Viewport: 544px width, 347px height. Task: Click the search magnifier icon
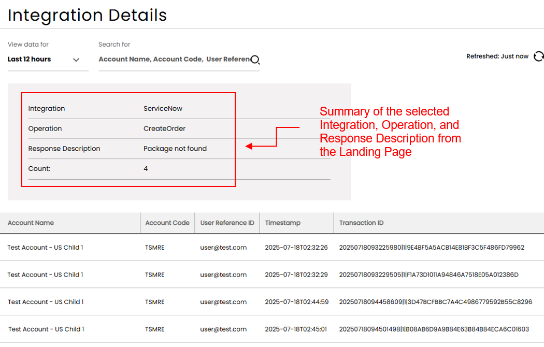[255, 60]
